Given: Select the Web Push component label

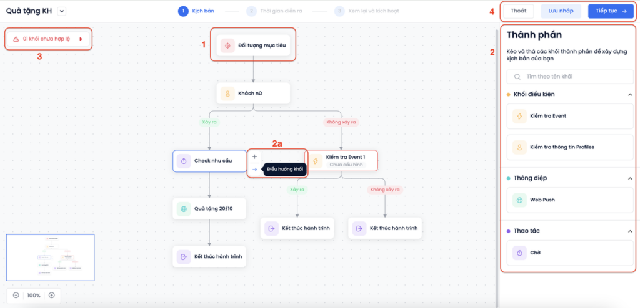Looking at the screenshot, I should click(542, 200).
